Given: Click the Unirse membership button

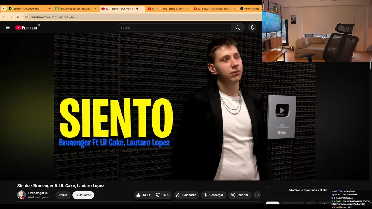Looking at the screenshot, I should 63,195.
